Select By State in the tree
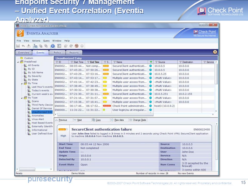The height and width of the screenshot is (186, 248). click(33, 80)
